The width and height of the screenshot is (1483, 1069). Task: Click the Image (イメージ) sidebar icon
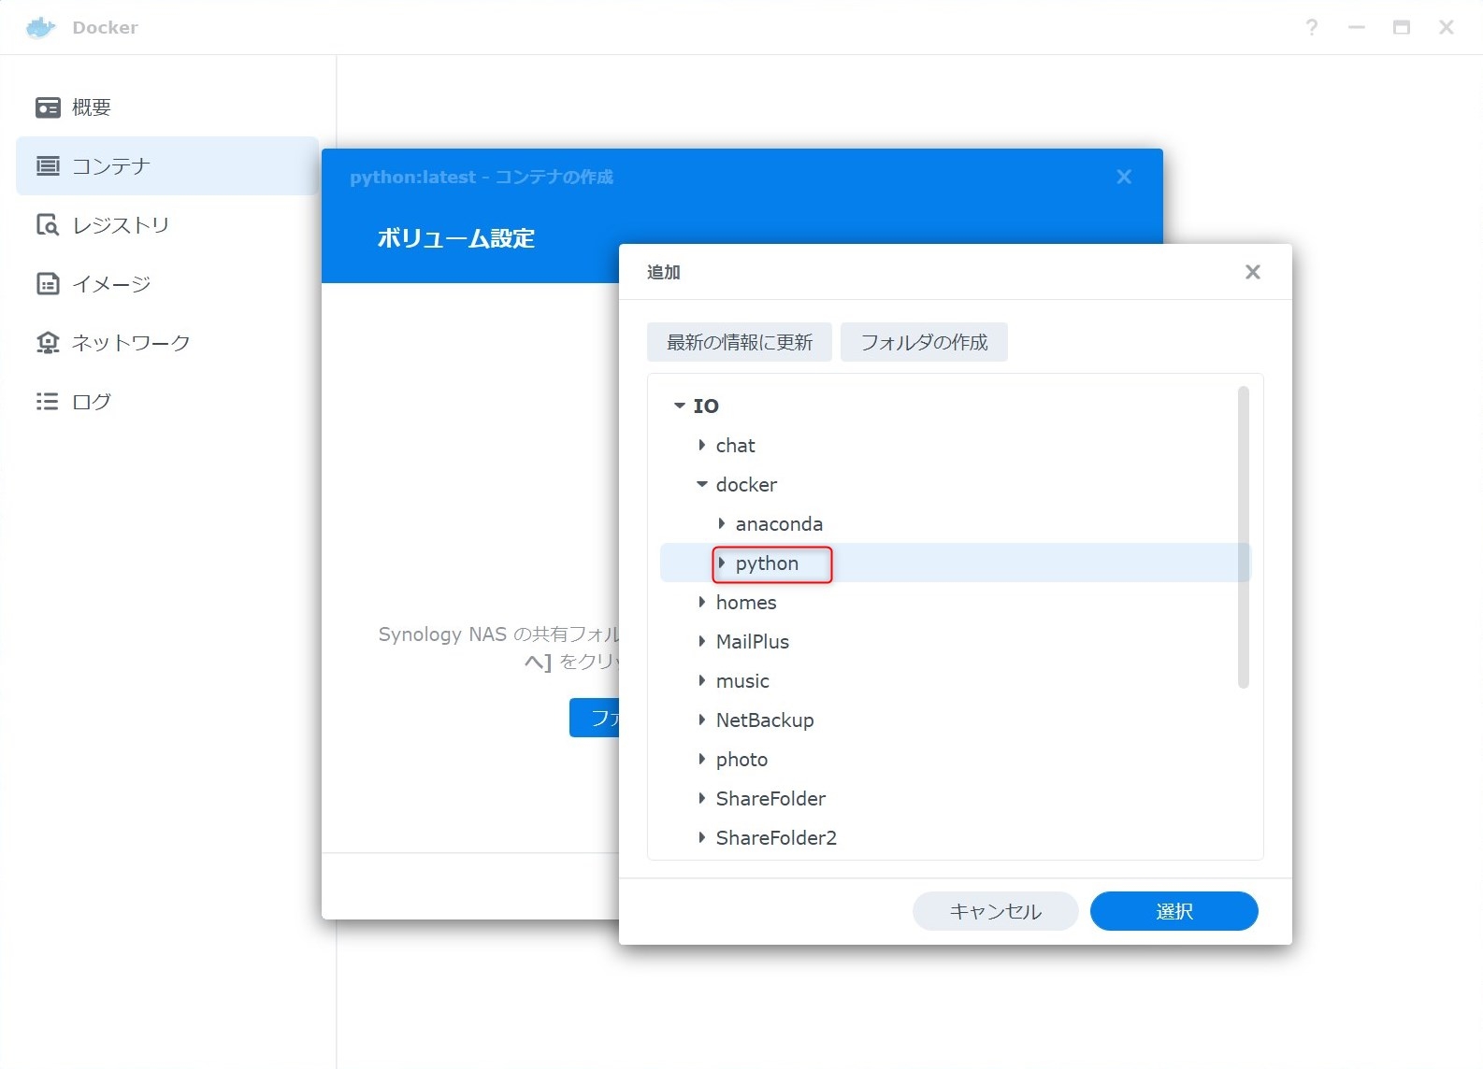click(x=48, y=284)
